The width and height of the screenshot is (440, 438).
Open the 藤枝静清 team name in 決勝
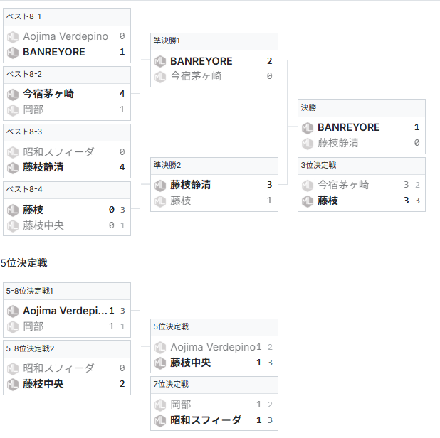coord(337,143)
